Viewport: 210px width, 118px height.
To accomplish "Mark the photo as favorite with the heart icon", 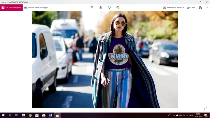I will click(109, 8).
